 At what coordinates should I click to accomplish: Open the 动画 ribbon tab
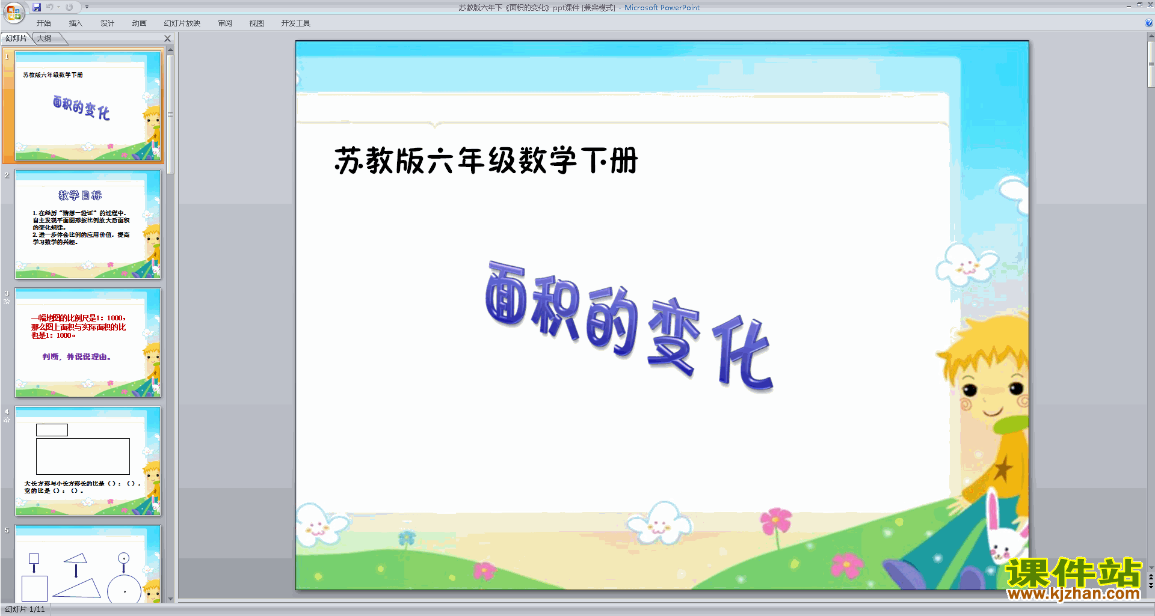click(x=139, y=23)
